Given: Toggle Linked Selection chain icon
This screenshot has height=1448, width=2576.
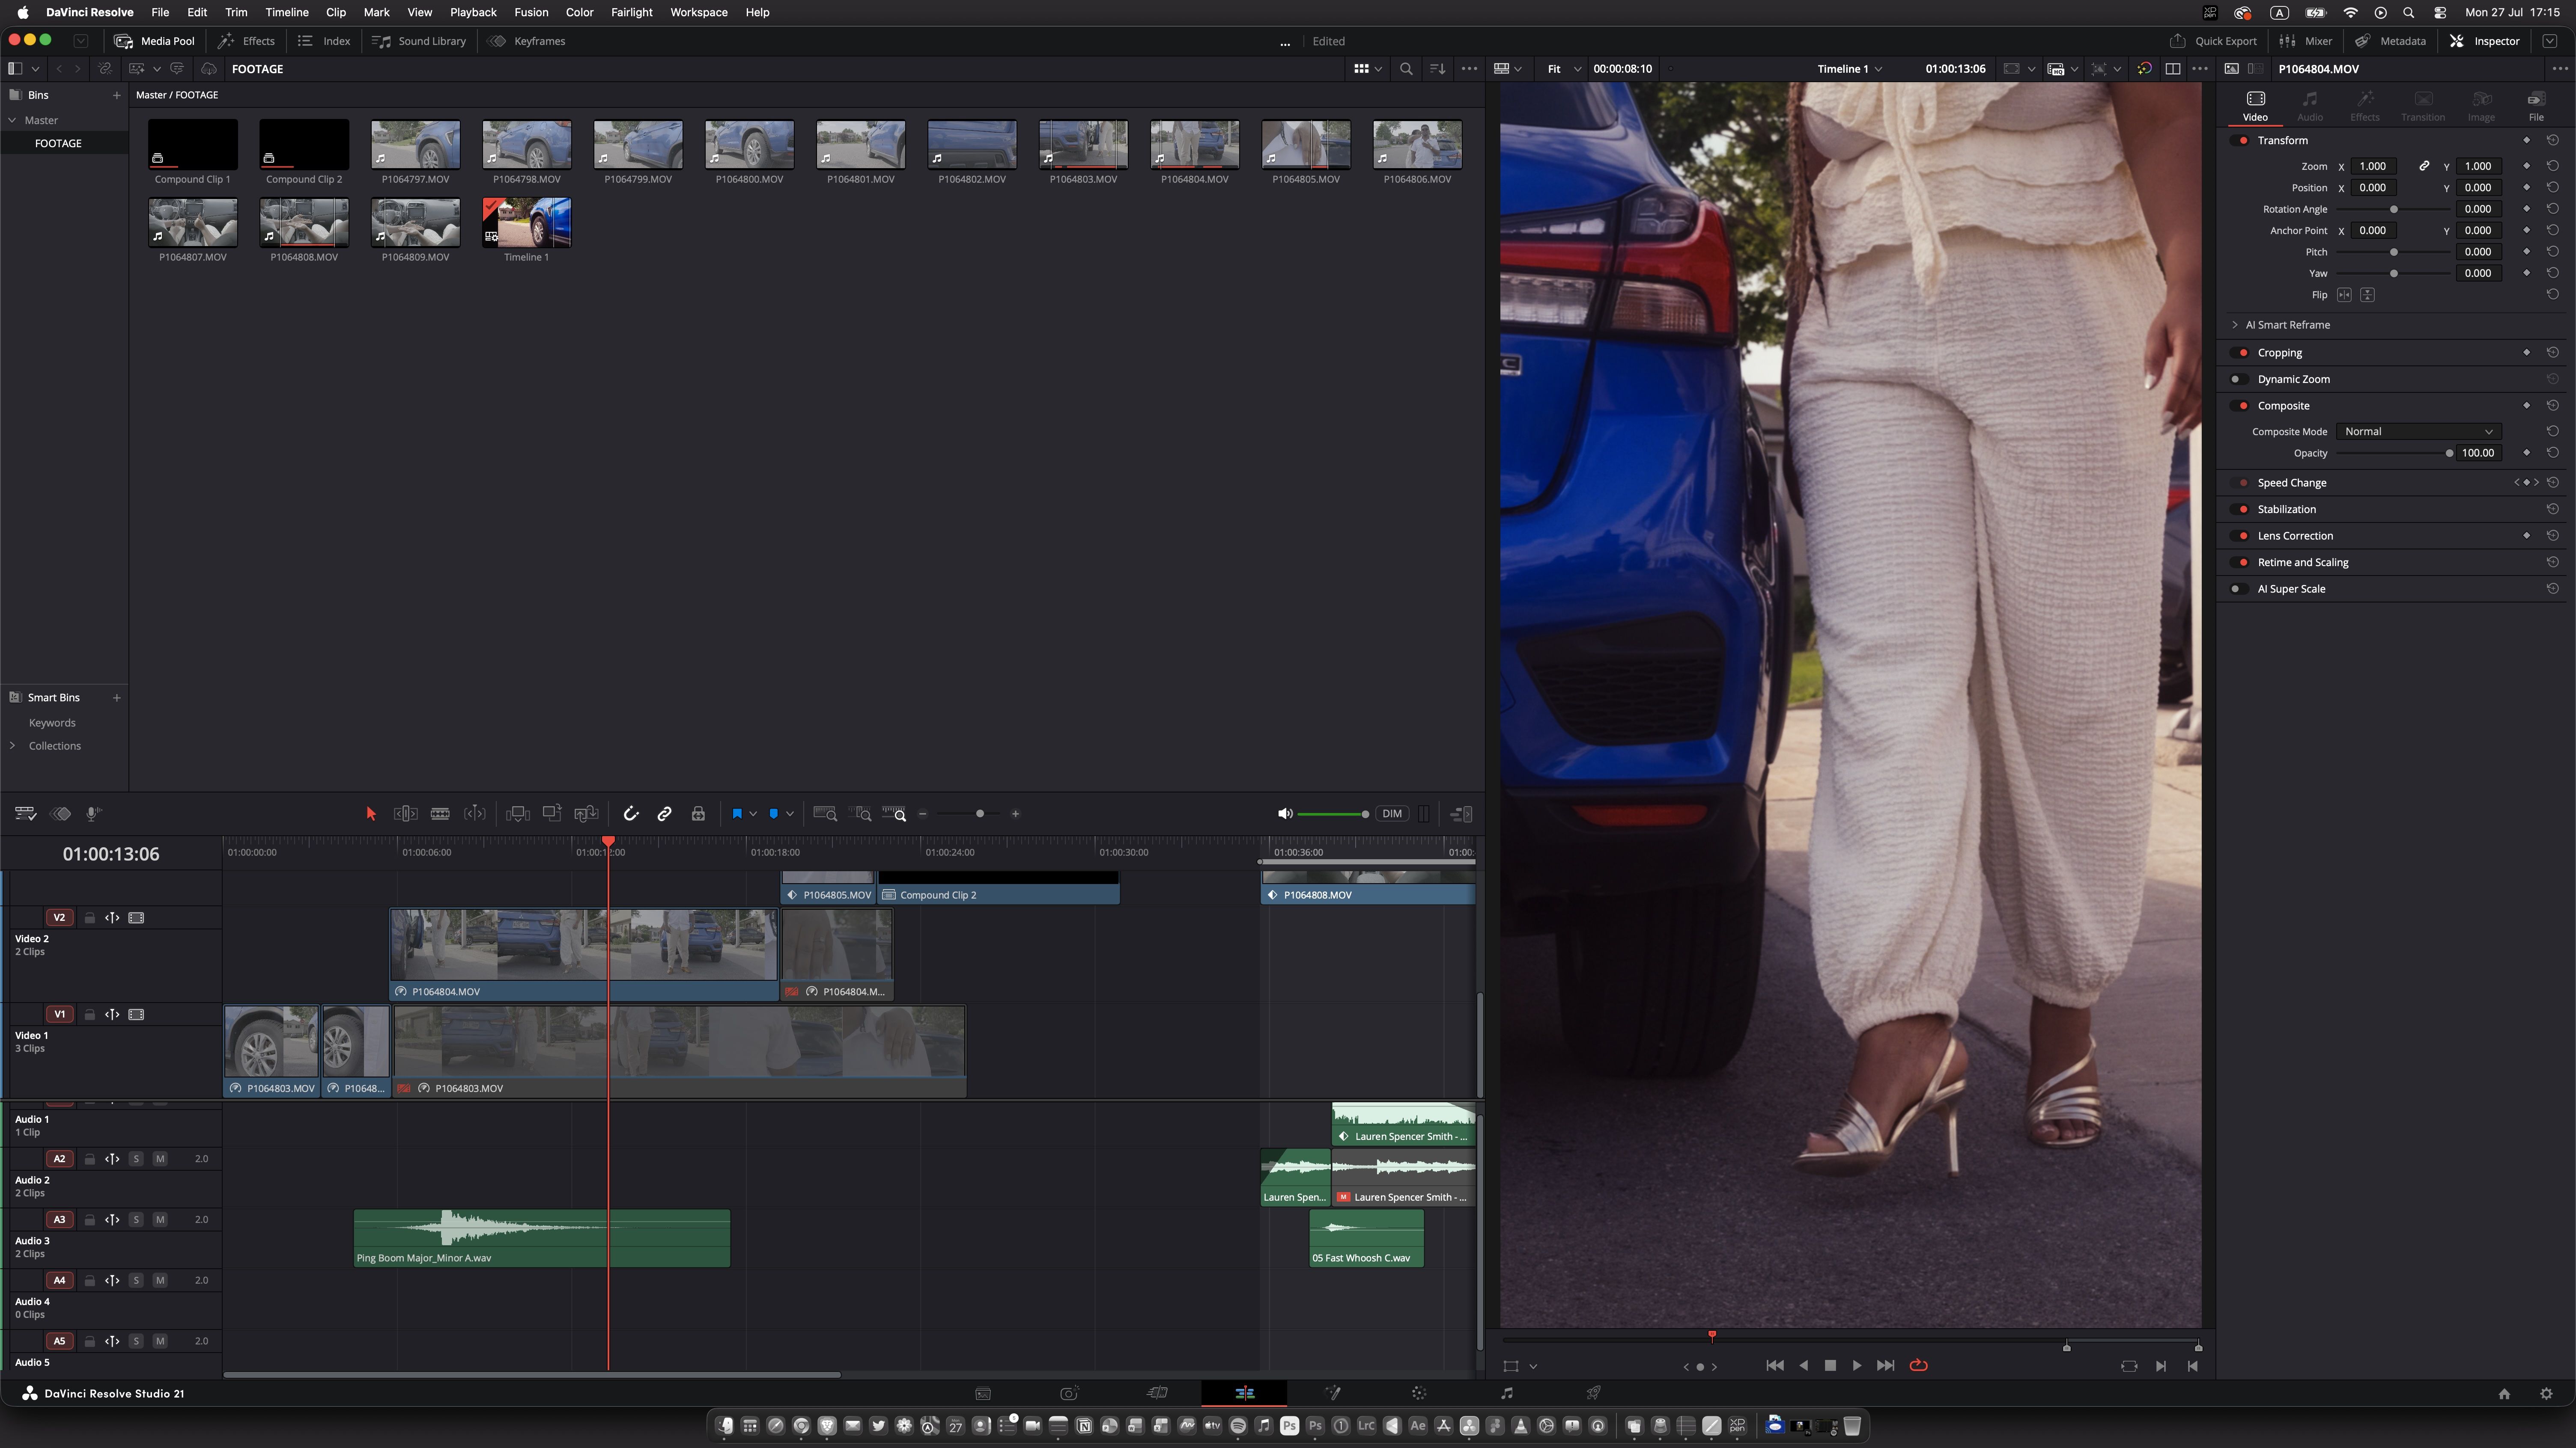Looking at the screenshot, I should tap(664, 814).
